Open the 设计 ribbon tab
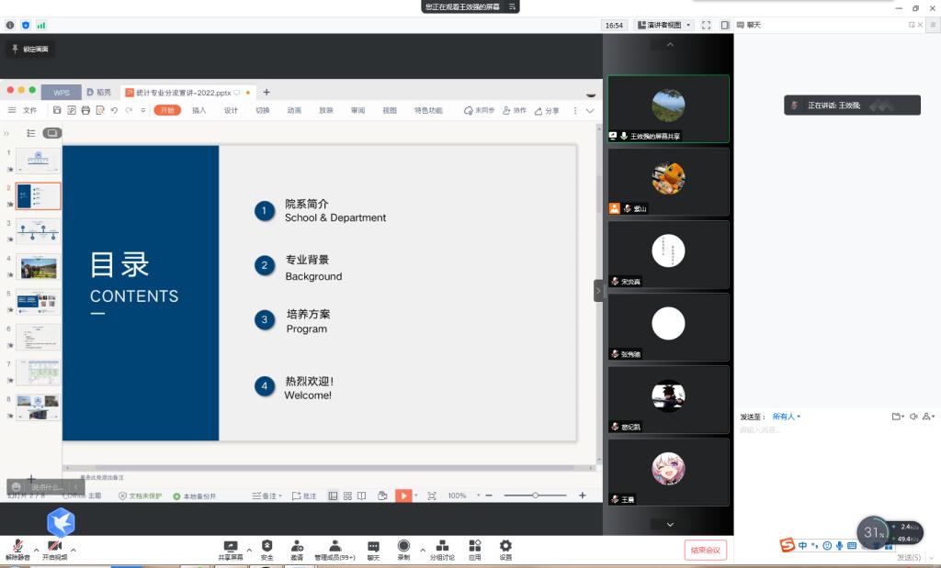The image size is (941, 568). click(231, 110)
